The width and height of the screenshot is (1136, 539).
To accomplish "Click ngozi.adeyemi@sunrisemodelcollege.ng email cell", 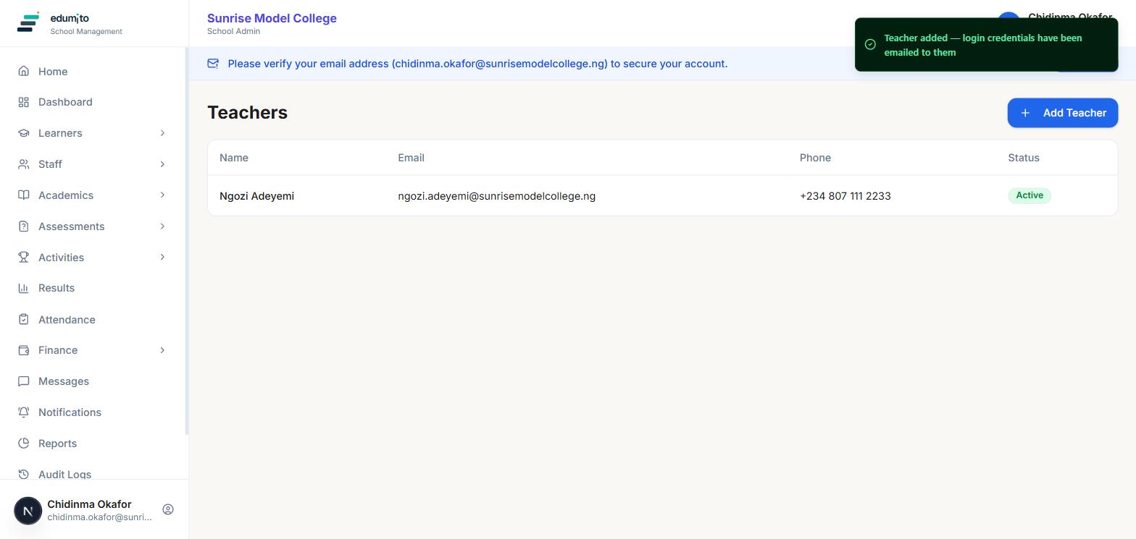I will coord(496,196).
